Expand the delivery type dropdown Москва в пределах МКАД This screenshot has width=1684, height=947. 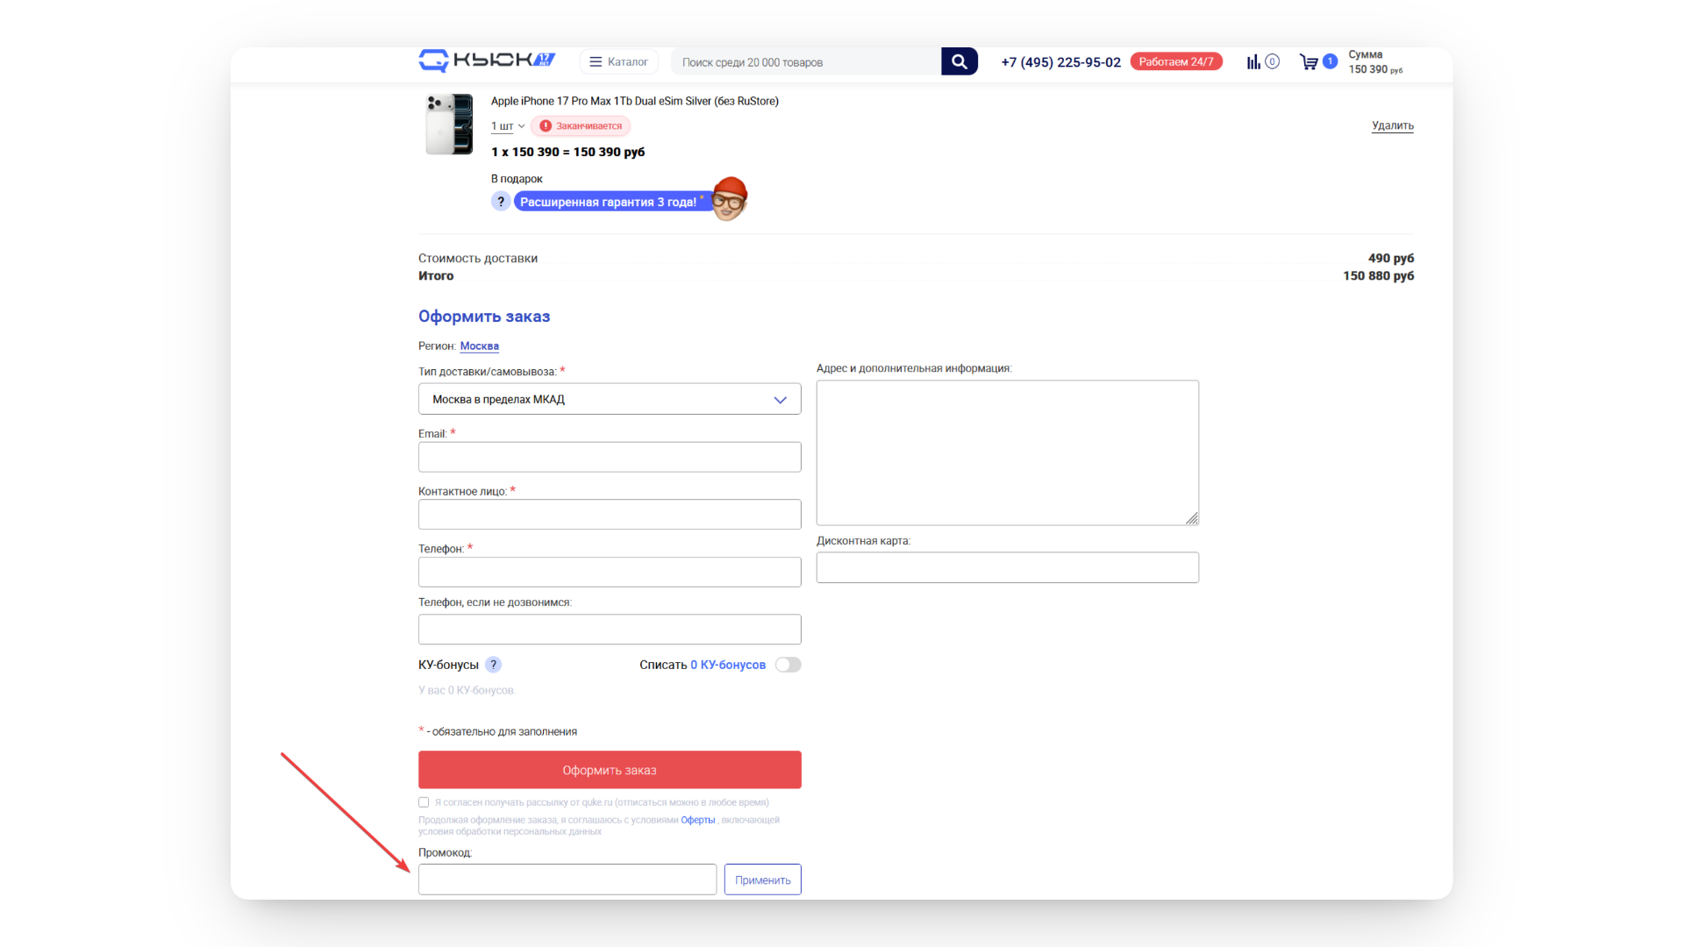610,399
